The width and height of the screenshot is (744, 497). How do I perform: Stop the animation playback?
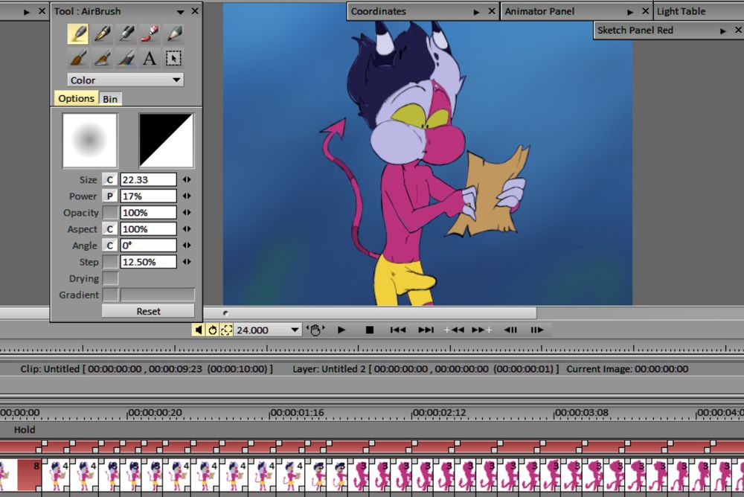[x=370, y=330]
